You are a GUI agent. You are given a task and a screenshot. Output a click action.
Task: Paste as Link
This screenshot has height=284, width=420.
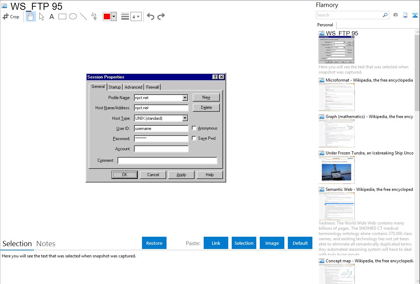[216, 243]
